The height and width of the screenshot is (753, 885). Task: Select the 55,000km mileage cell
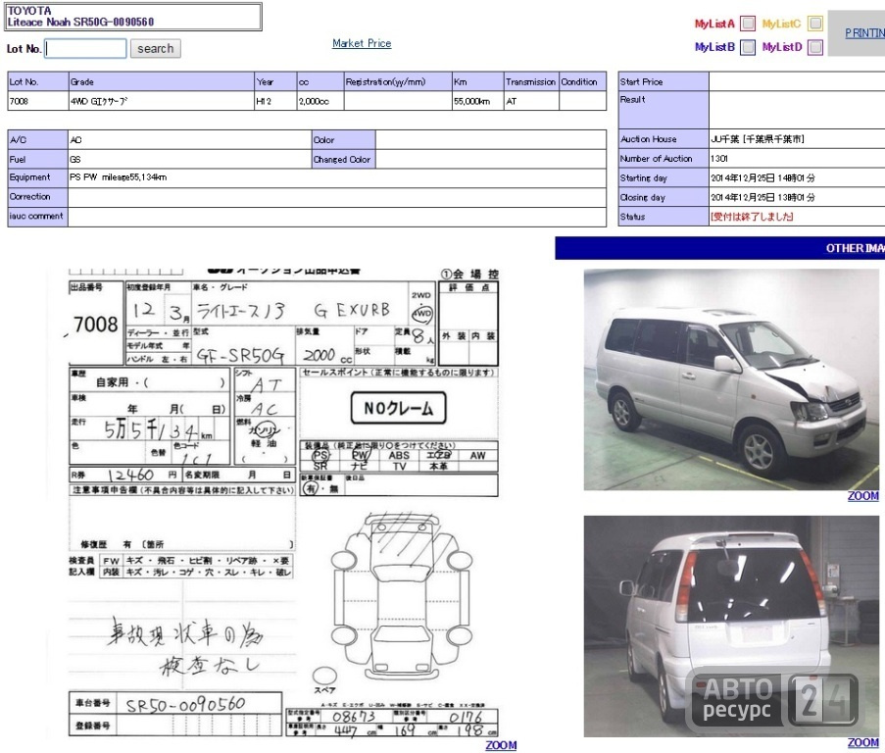point(477,101)
